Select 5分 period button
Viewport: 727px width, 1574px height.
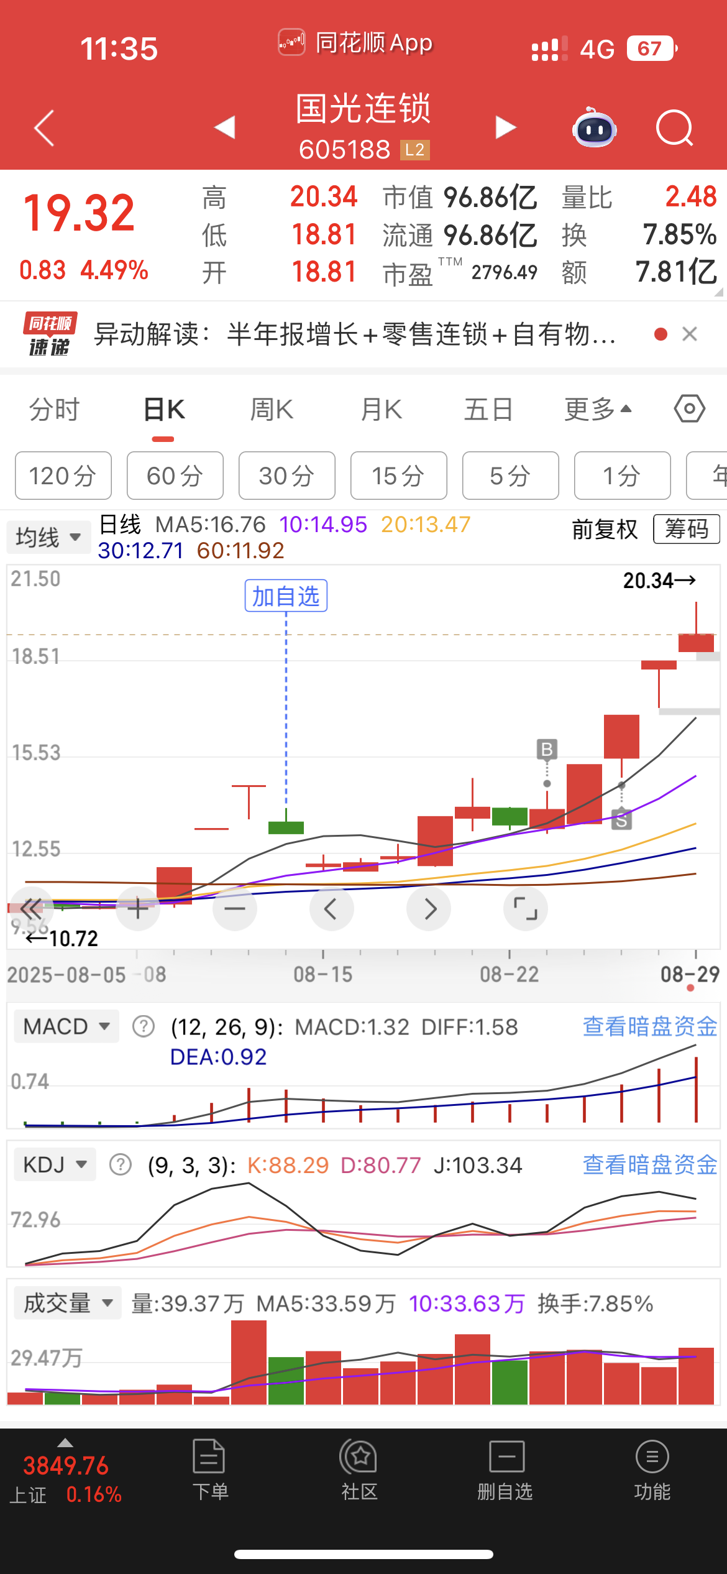click(x=511, y=476)
